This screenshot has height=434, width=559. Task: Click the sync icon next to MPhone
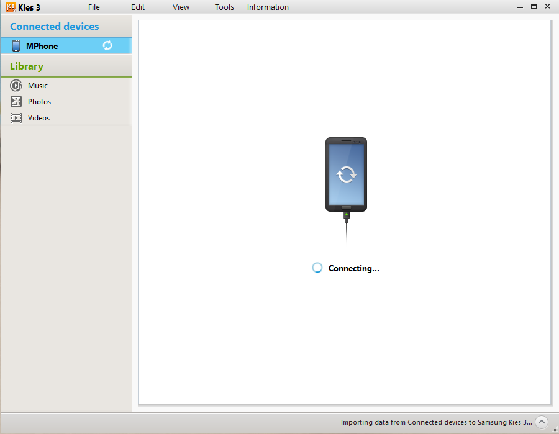[x=107, y=45]
